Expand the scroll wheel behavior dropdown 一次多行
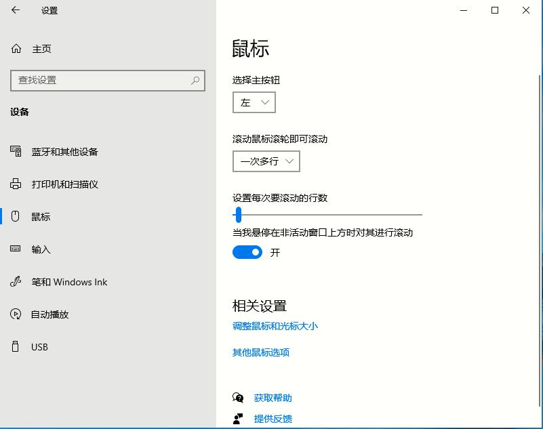543x429 pixels. point(266,161)
